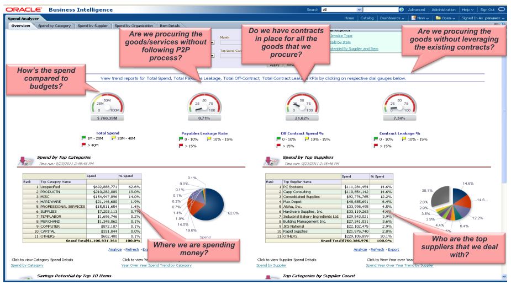511x285 pixels.
Task: Click Refresh under the Top Suppliers table
Action: click(x=377, y=250)
